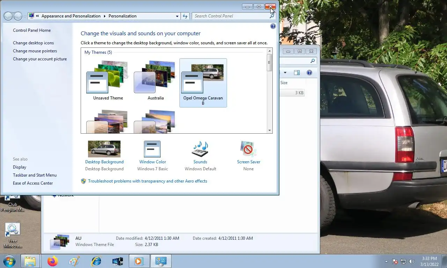Open the Free Minecraft desktop shortcut
This screenshot has height=268, width=447.
tap(13, 236)
